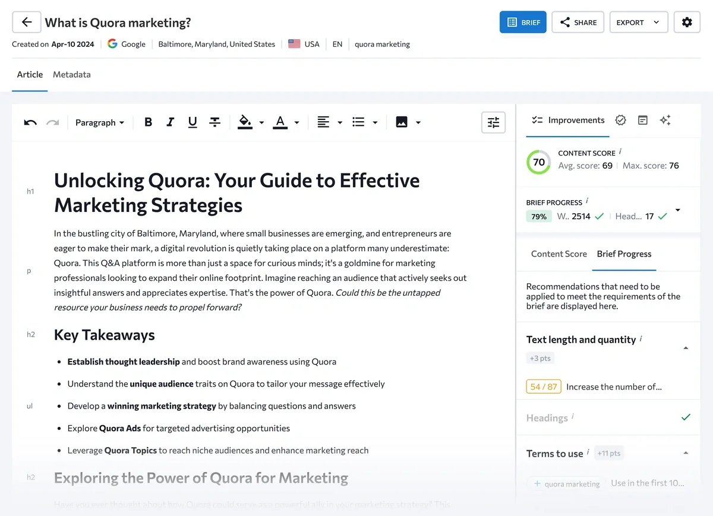The width and height of the screenshot is (713, 516).
Task: Click the 54 / 87 count badge
Action: point(544,387)
